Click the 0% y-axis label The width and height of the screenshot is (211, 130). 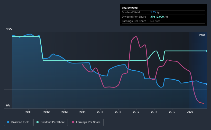pos(8,106)
